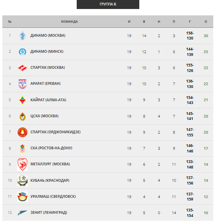Click the Г goals column header

click(190, 21)
